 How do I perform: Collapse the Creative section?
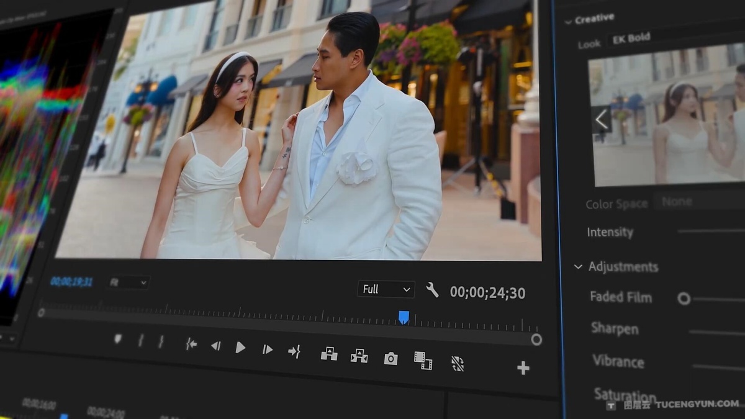pos(568,21)
